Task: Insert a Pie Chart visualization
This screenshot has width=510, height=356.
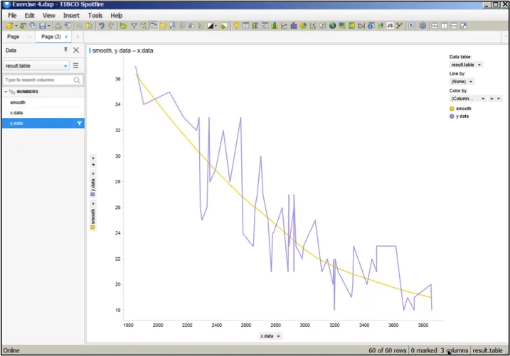Action: coord(304,26)
